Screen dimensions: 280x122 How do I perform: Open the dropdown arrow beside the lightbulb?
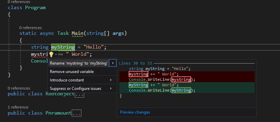pyautogui.click(x=56, y=54)
